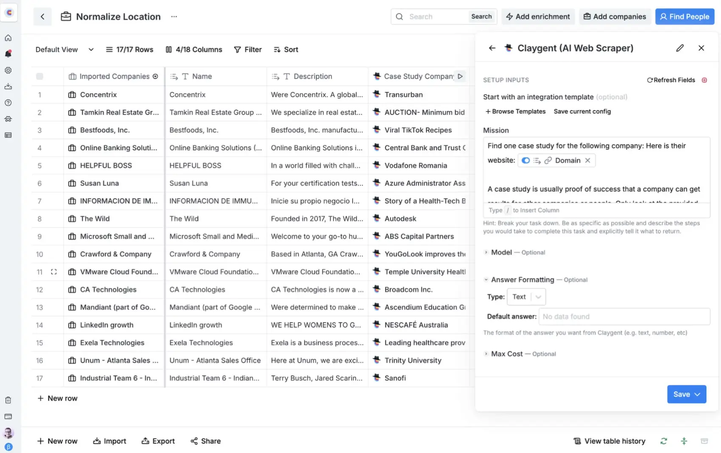Open the tables list icon in sidebar

(8, 135)
